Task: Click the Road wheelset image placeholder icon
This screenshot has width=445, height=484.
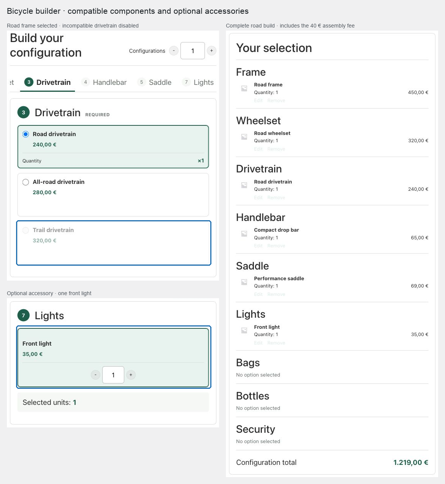Action: tap(244, 137)
